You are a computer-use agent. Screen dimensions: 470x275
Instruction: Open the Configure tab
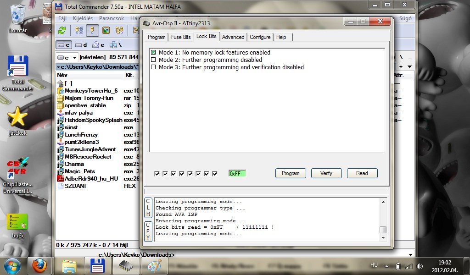260,37
